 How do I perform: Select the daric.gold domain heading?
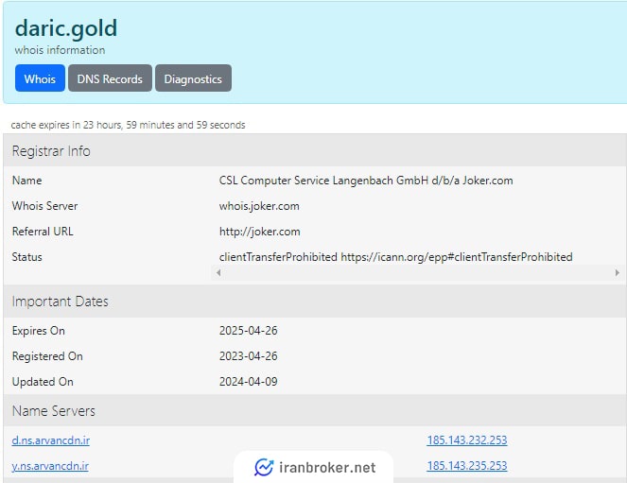click(x=66, y=28)
